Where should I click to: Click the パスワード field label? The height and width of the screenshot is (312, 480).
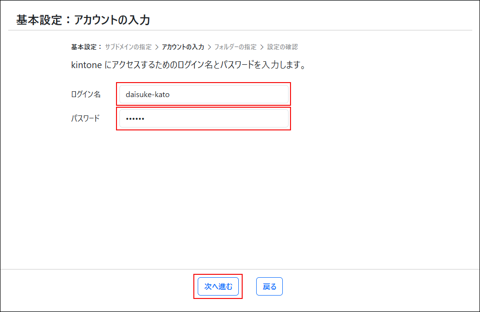85,118
